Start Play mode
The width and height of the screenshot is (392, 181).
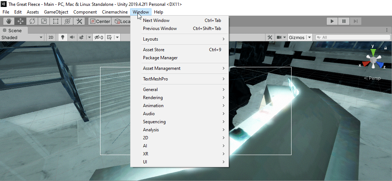point(332,22)
